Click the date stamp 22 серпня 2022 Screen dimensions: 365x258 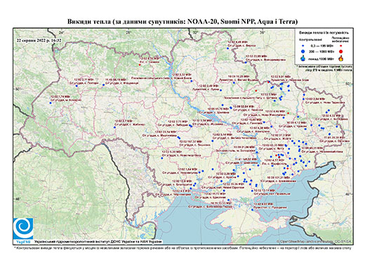[39, 40]
